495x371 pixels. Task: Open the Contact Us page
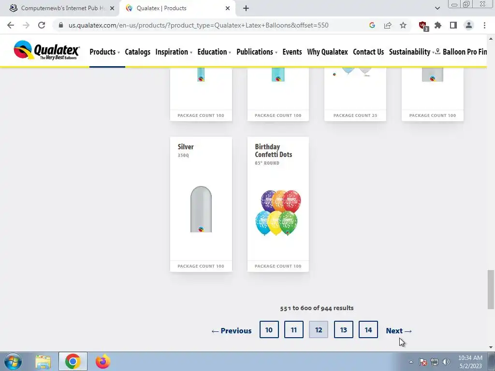(x=368, y=52)
